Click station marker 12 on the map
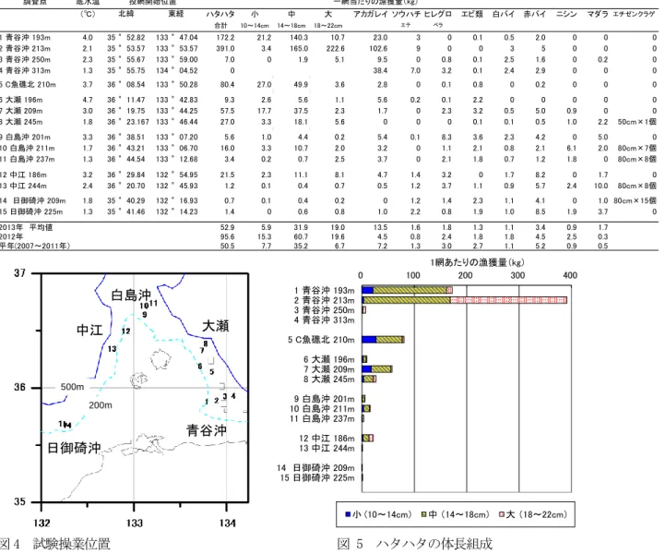 125,331
